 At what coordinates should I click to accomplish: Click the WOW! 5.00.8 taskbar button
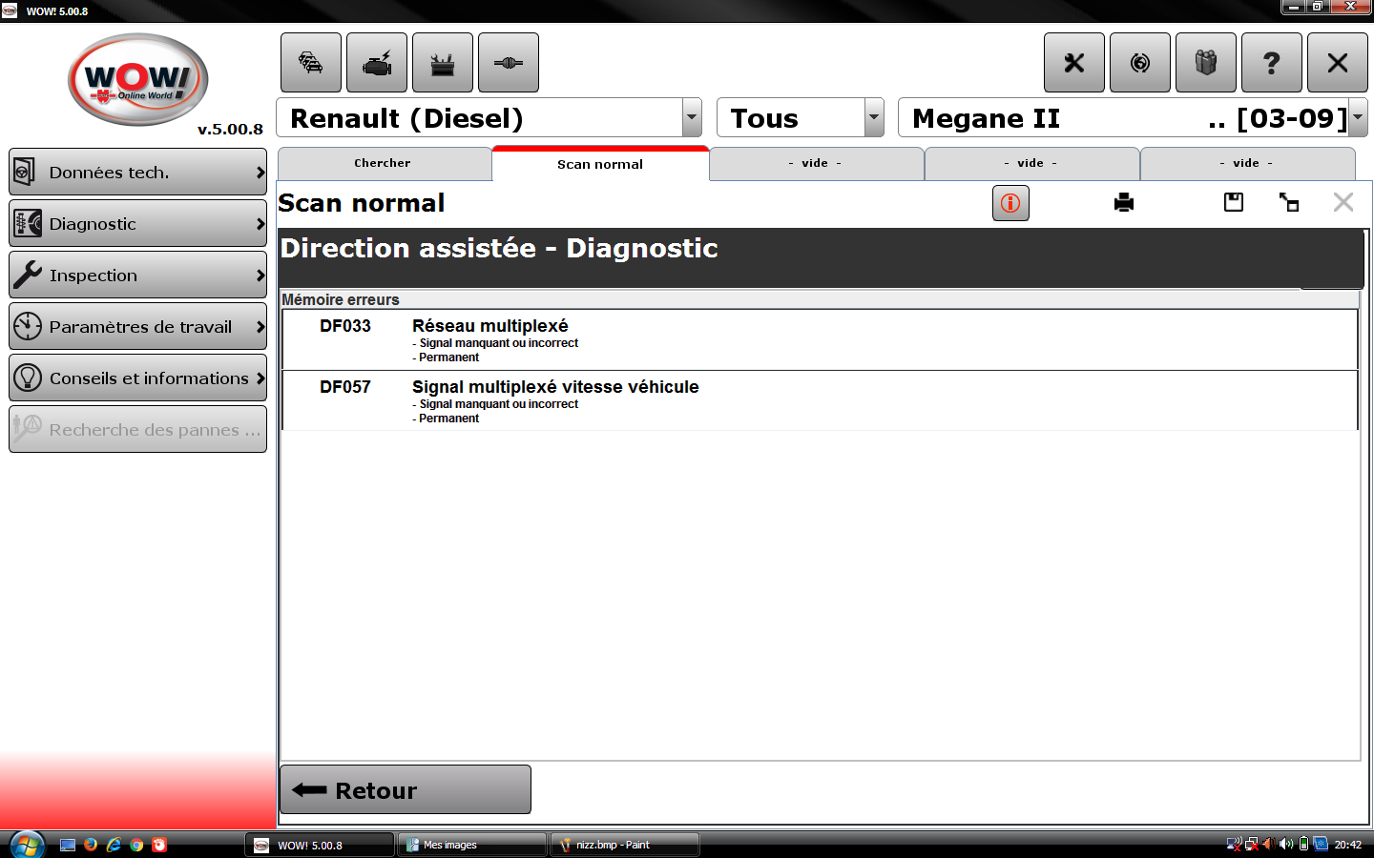point(320,845)
